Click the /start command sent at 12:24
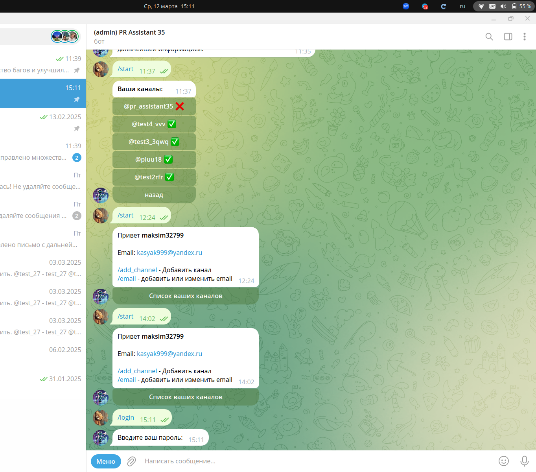Image resolution: width=536 pixels, height=472 pixels. tap(125, 215)
